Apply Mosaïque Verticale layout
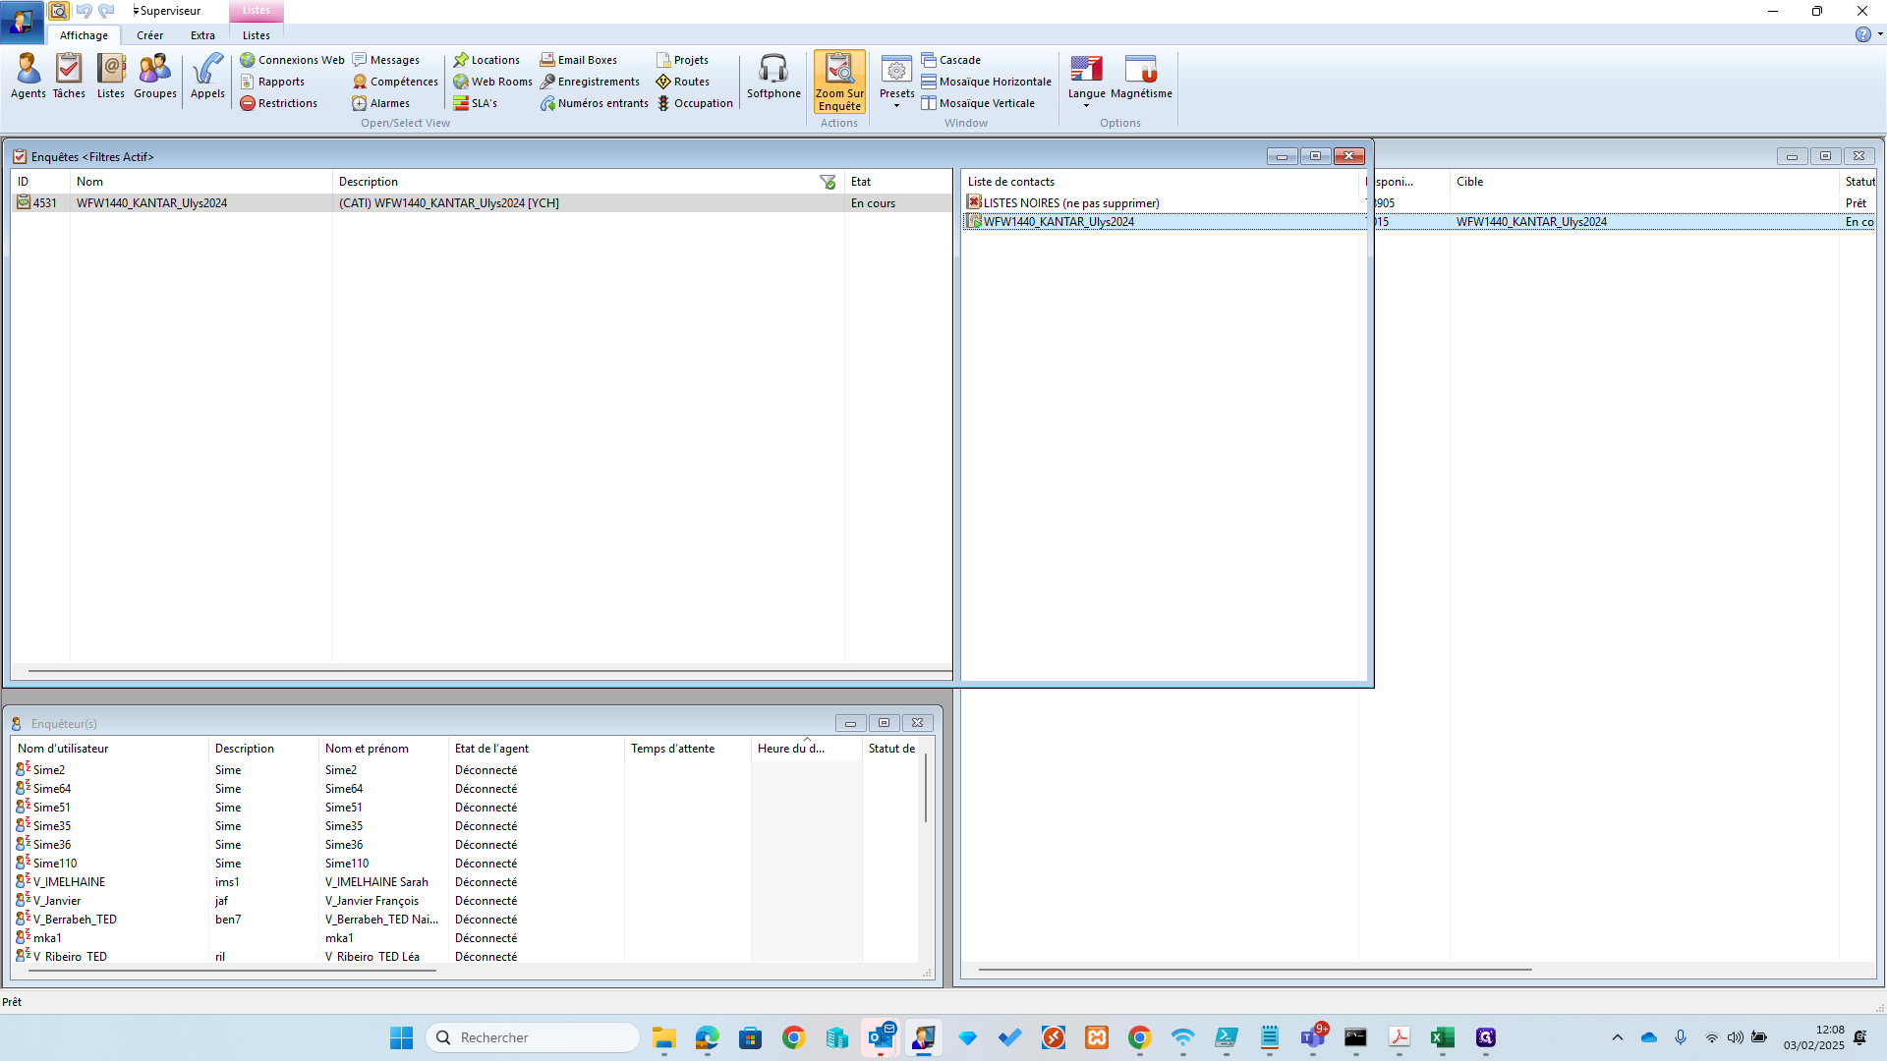 (x=978, y=103)
